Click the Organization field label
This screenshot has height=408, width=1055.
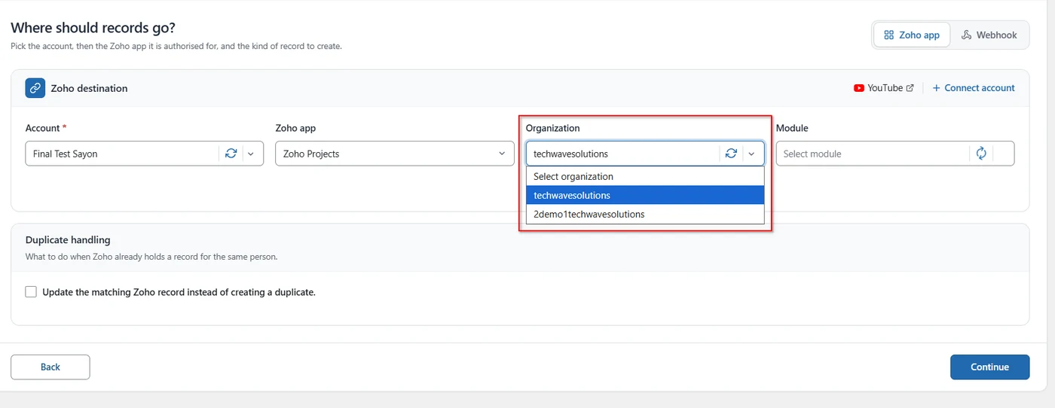tap(553, 129)
